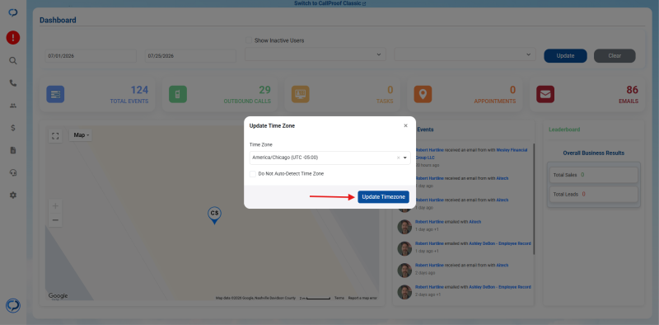Click the Total Sales row

coord(593,175)
